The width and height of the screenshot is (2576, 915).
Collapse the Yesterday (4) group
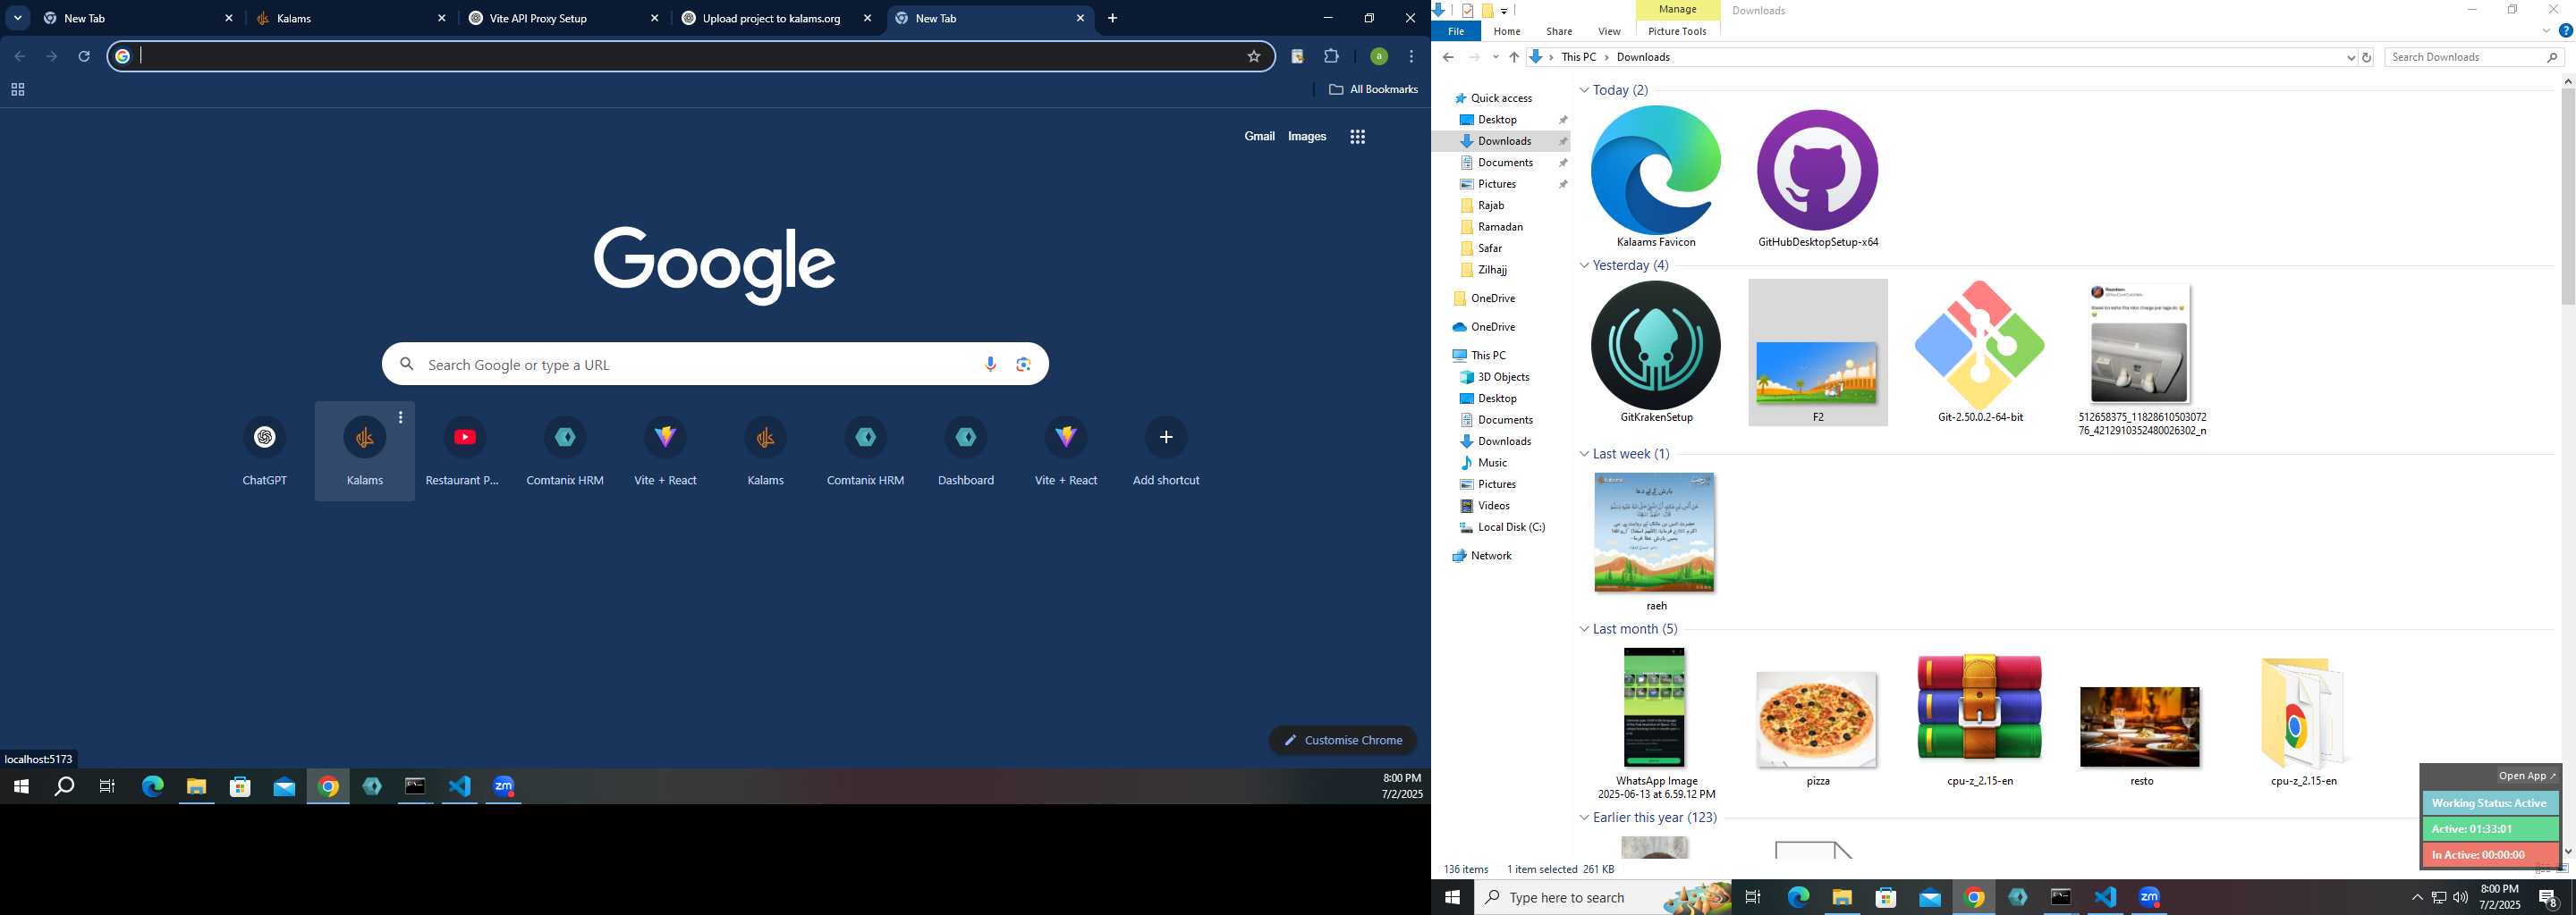[x=1584, y=264]
